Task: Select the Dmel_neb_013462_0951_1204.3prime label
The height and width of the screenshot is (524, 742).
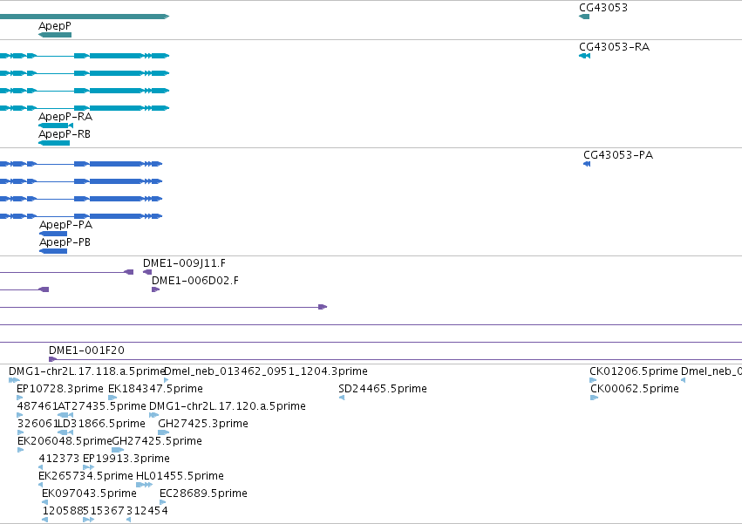Action: pos(265,371)
